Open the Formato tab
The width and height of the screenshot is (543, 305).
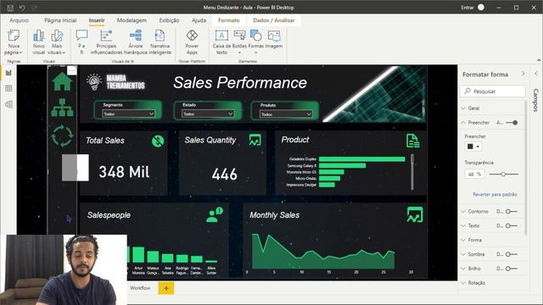tap(228, 20)
